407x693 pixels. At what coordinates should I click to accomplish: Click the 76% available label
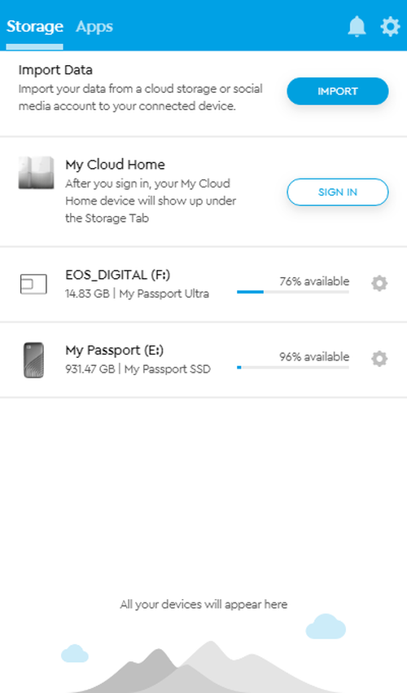[x=314, y=281]
